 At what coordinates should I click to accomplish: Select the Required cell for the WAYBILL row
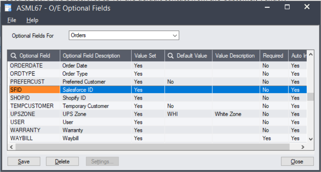coord(273,138)
